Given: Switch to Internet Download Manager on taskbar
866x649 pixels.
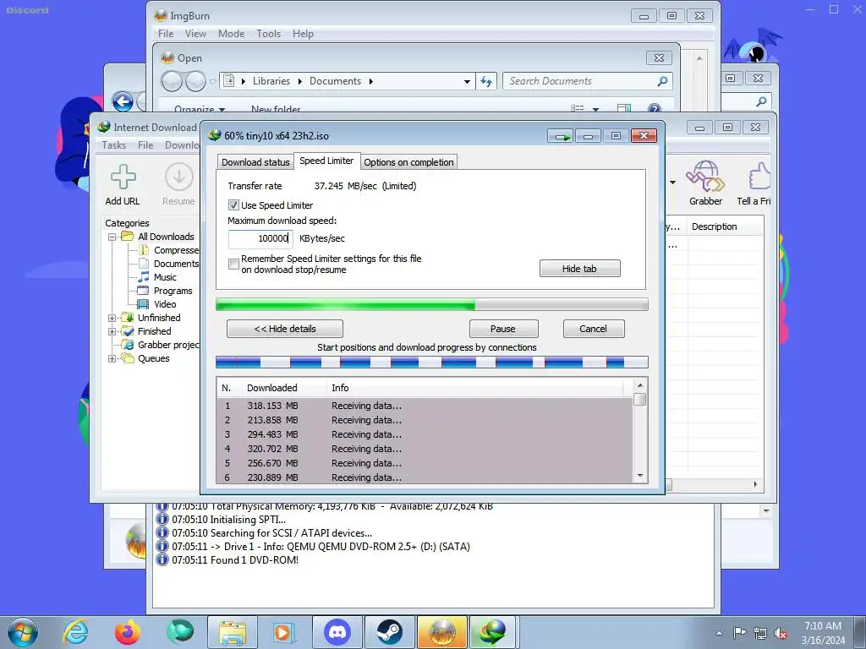Looking at the screenshot, I should pyautogui.click(x=492, y=632).
